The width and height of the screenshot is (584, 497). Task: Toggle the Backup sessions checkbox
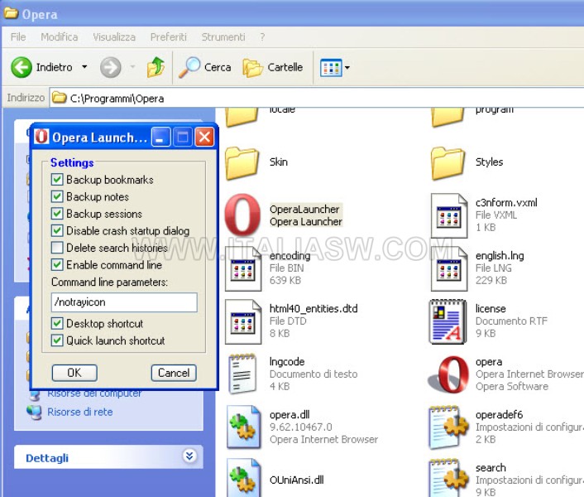click(57, 214)
